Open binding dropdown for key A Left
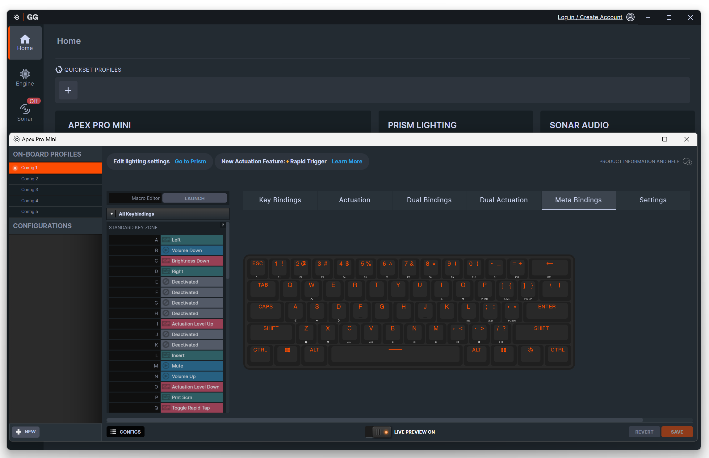This screenshot has height=458, width=709. [192, 240]
